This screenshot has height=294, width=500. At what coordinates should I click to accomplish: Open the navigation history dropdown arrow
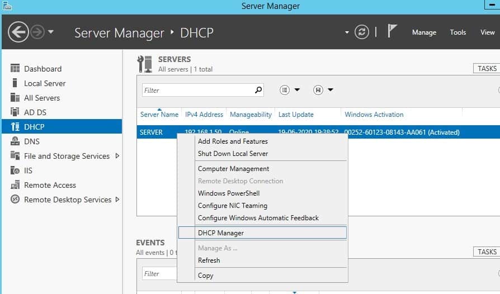point(51,32)
